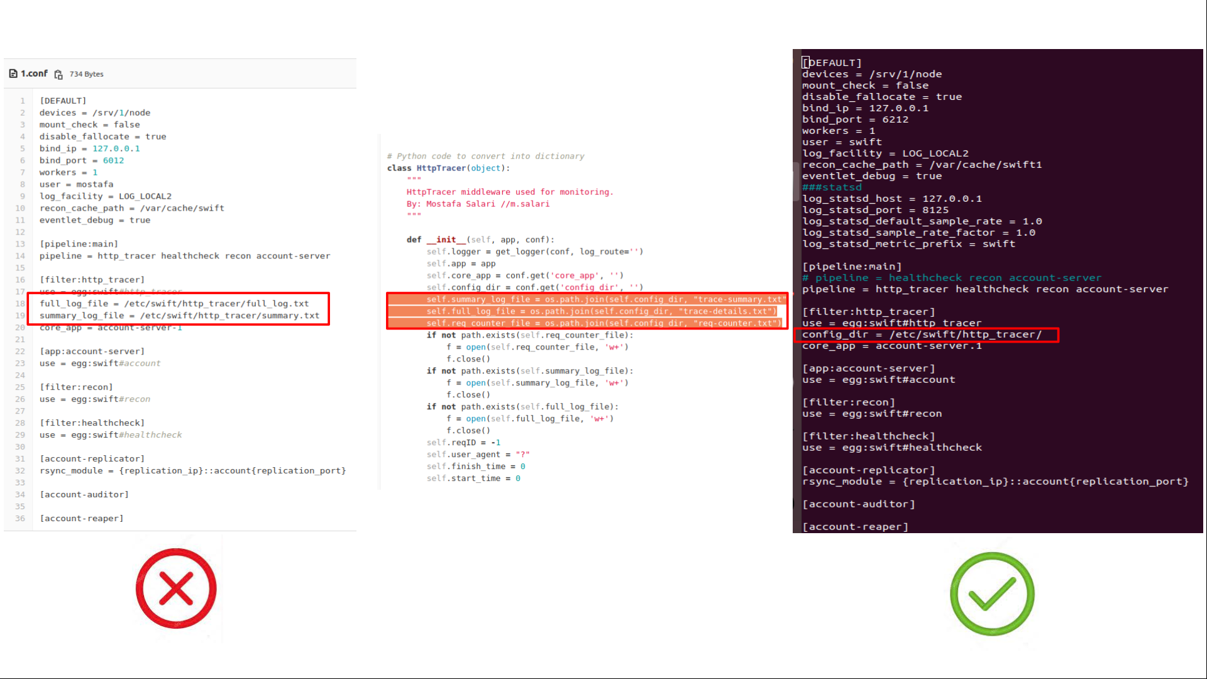Click the copy-contents icon next to 1.conf

point(58,74)
